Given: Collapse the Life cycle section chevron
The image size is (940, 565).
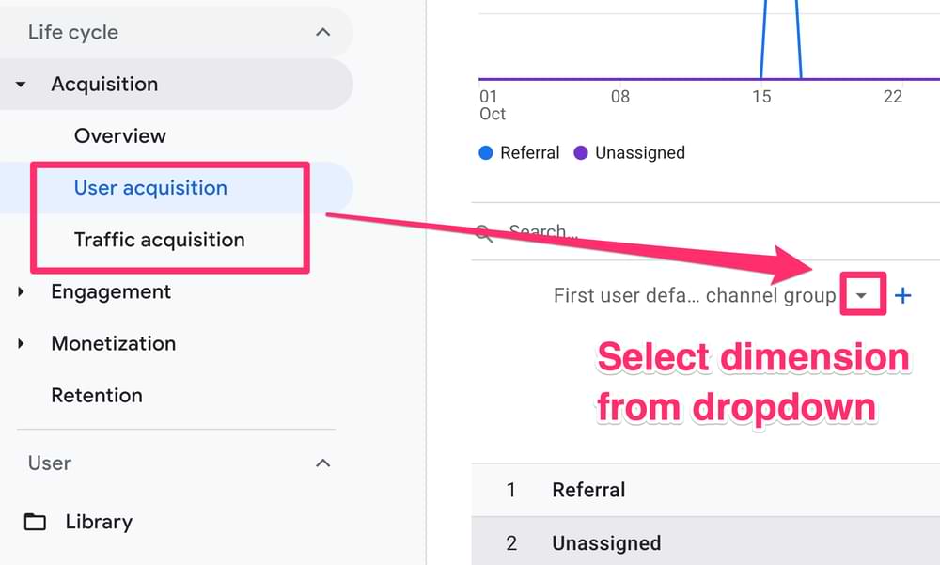Looking at the screenshot, I should (323, 32).
